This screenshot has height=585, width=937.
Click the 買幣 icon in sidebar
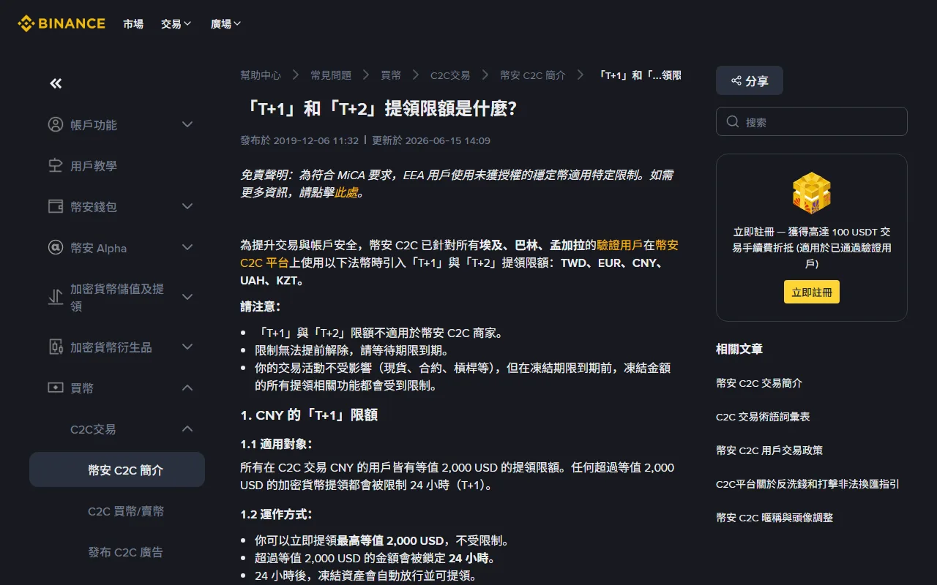point(56,388)
